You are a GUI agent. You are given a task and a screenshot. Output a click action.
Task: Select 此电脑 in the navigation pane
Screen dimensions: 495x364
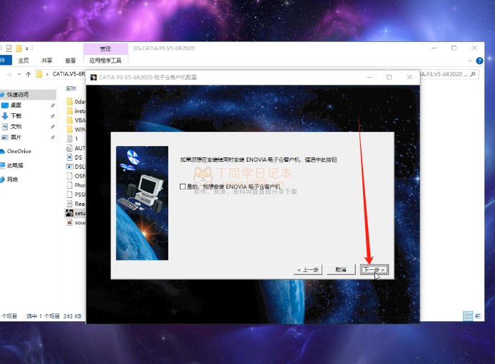[x=14, y=165]
